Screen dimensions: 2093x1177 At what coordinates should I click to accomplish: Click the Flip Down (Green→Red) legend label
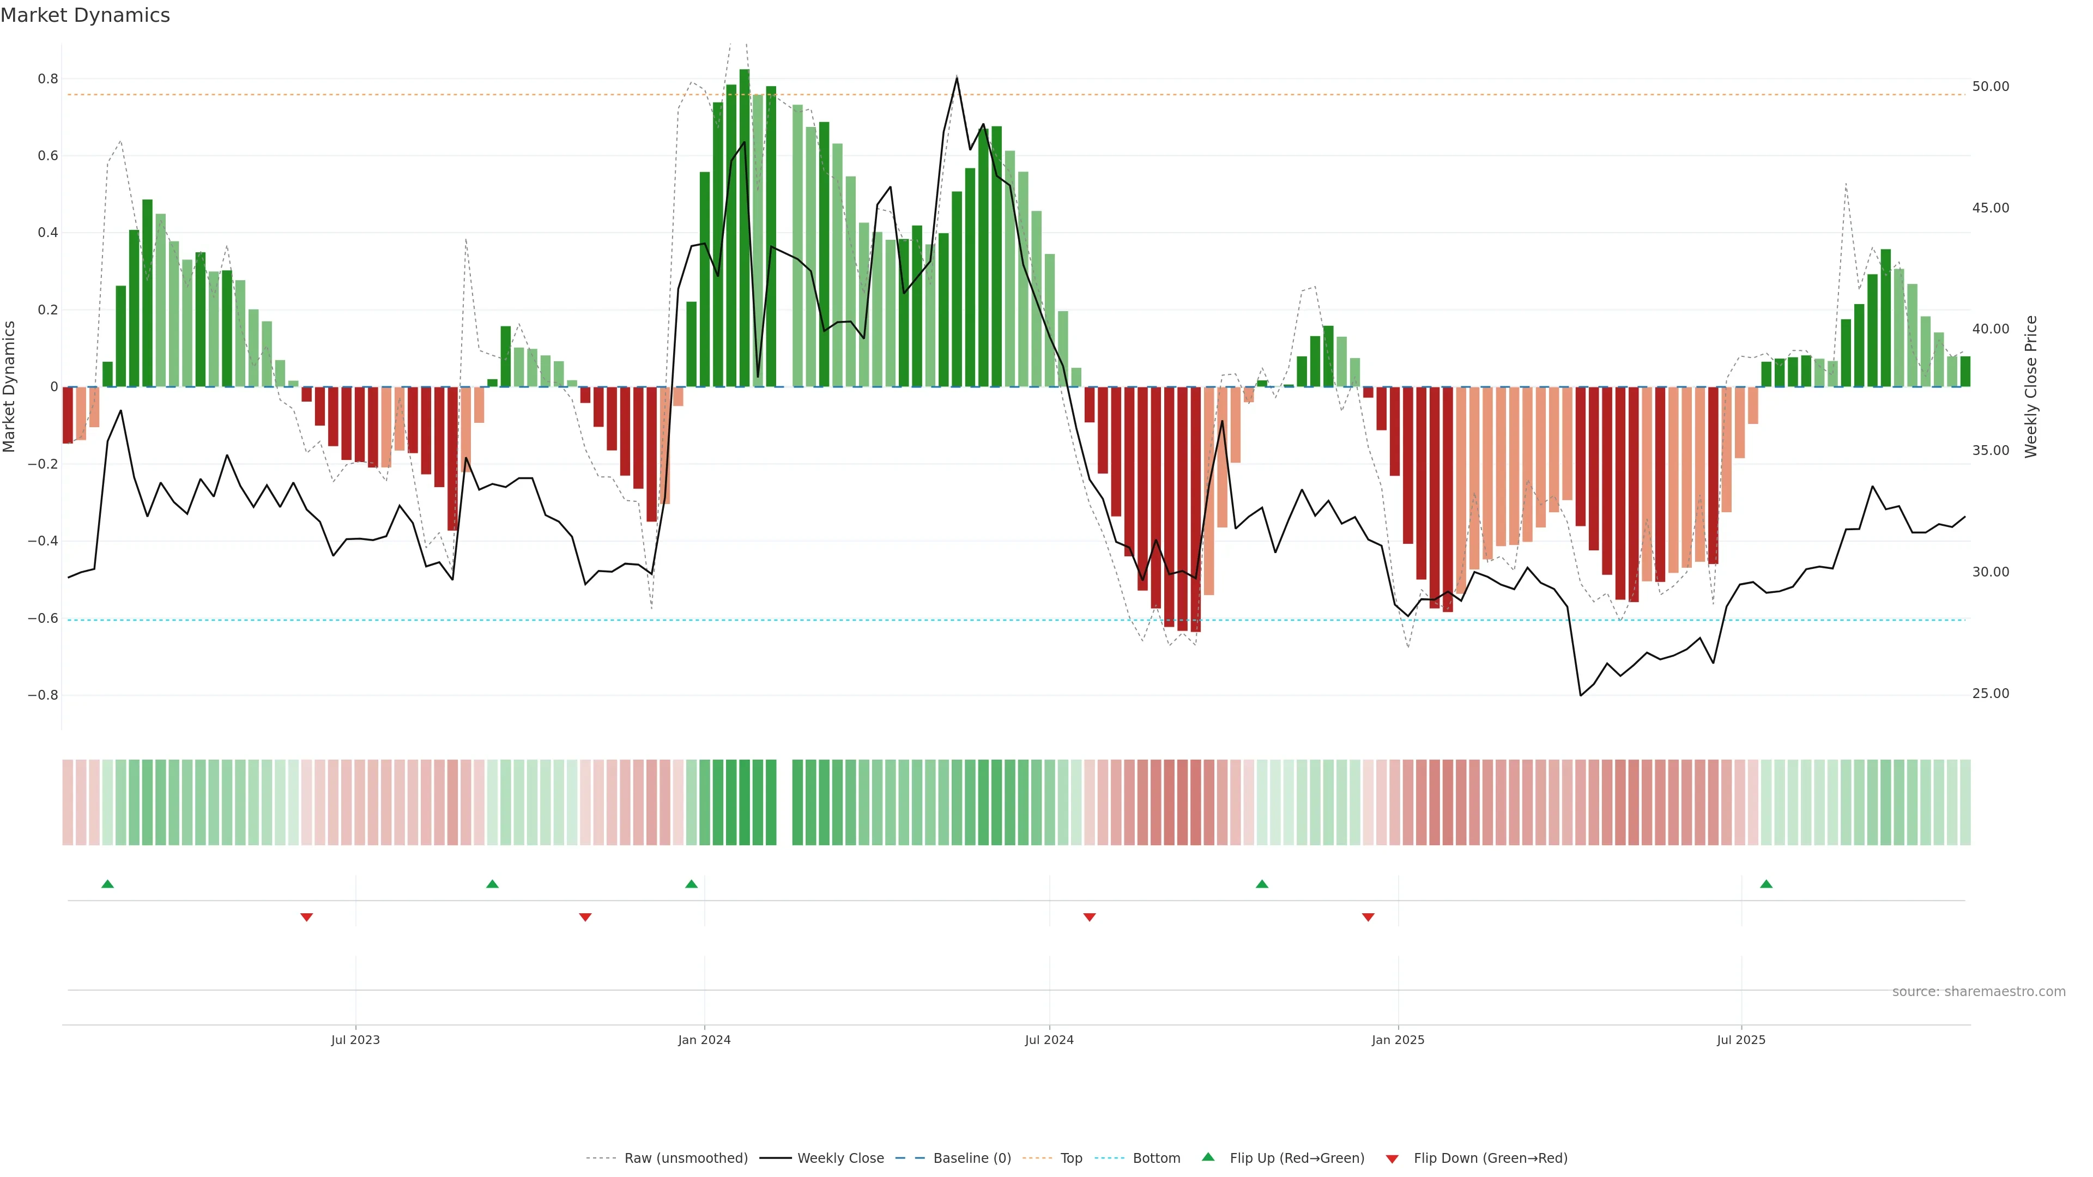coord(1490,1158)
